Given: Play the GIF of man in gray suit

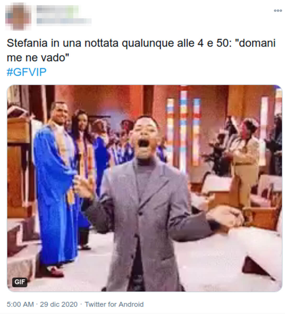Looking at the screenshot, I should (144, 188).
